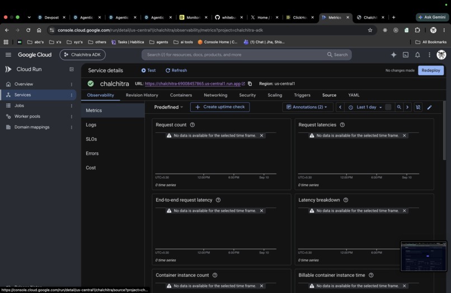Dismiss no-data warning in Latency breakdown chart
The image size is (451, 293).
pos(404,211)
